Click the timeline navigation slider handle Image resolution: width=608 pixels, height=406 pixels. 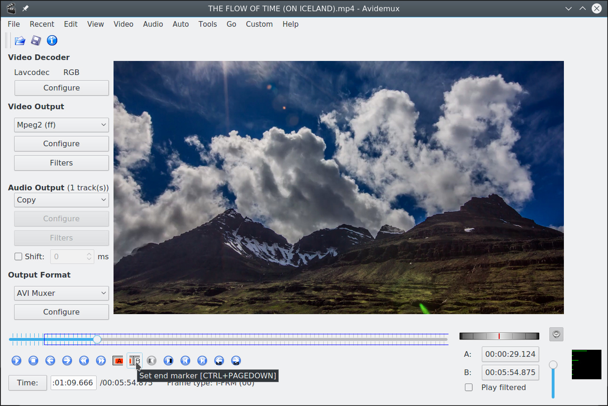pos(97,339)
